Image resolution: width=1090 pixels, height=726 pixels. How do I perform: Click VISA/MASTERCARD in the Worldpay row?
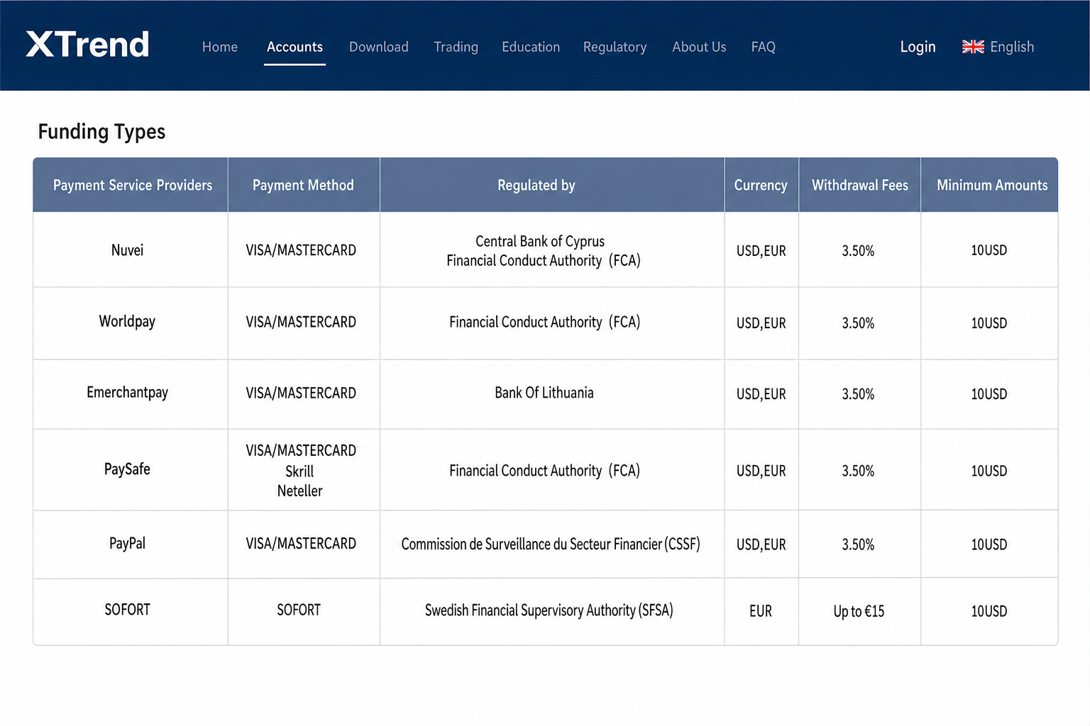pyautogui.click(x=301, y=322)
